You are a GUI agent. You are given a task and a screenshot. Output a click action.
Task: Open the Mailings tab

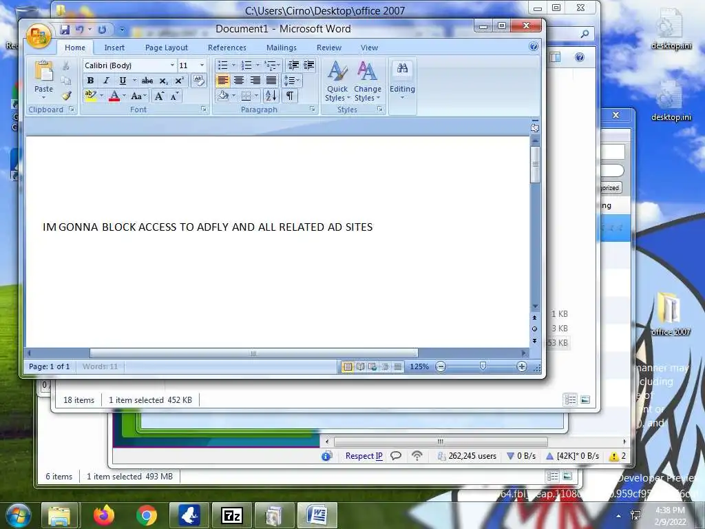282,48
